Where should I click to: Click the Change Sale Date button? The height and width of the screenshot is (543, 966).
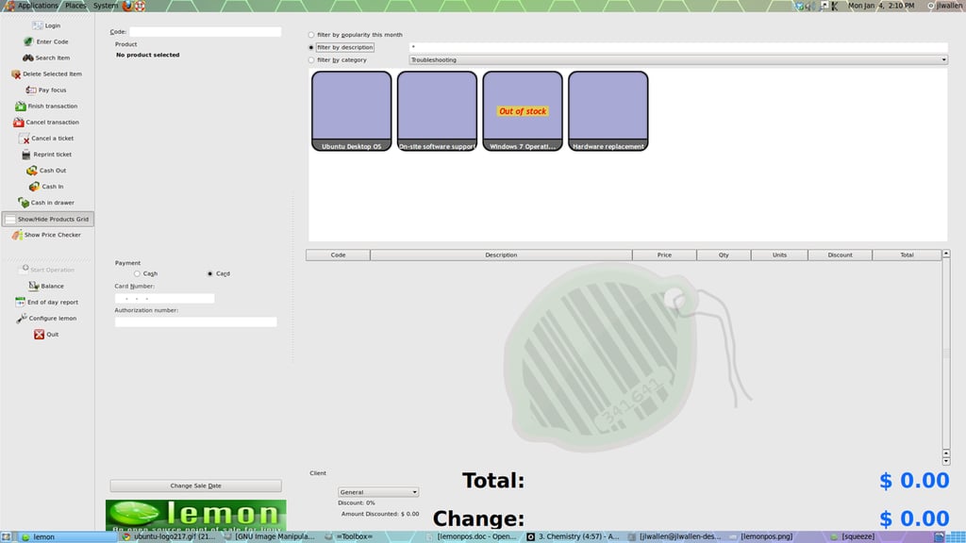(x=196, y=485)
